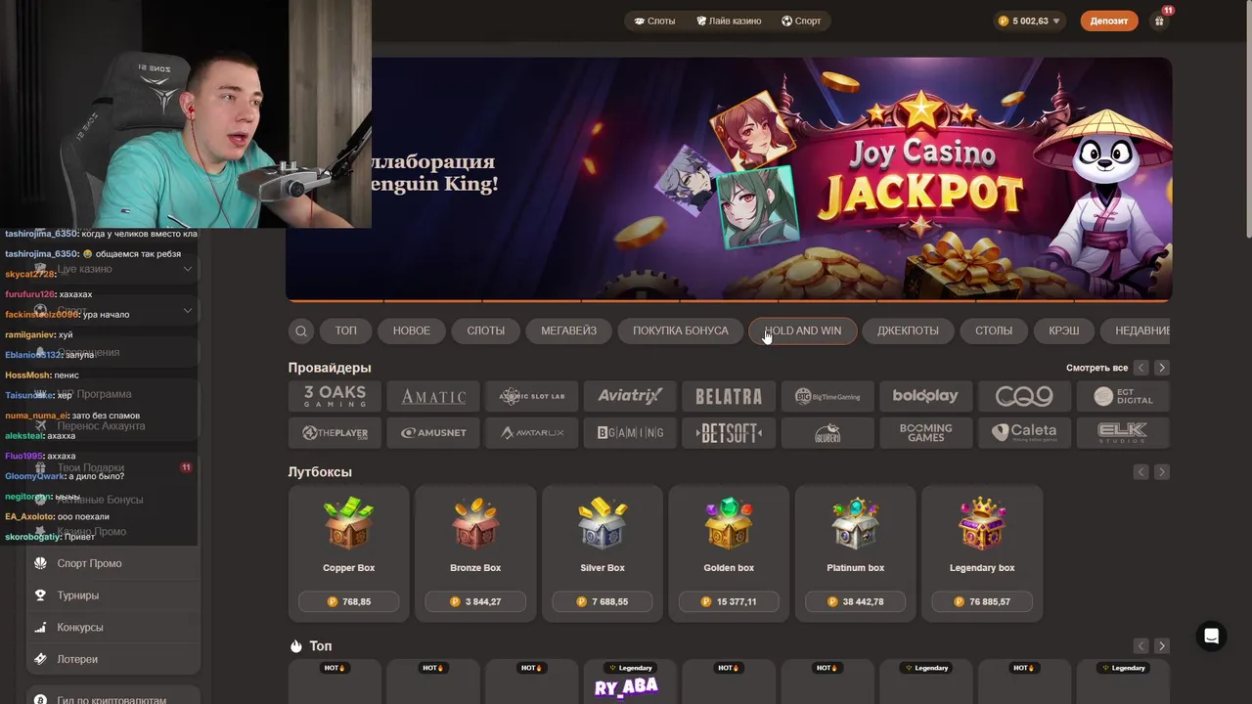This screenshot has height=704, width=1252.
Task: Select the Booming Games provider logo
Action: tap(925, 432)
